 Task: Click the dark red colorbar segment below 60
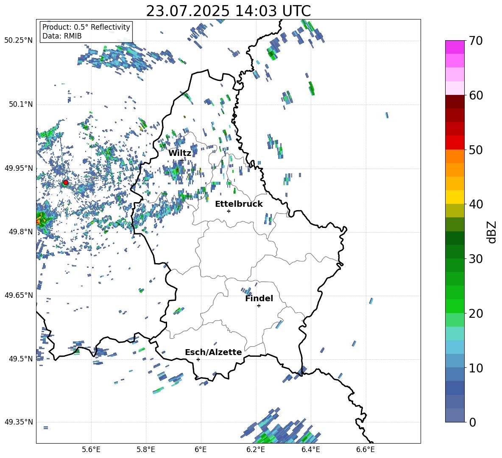tap(455, 102)
